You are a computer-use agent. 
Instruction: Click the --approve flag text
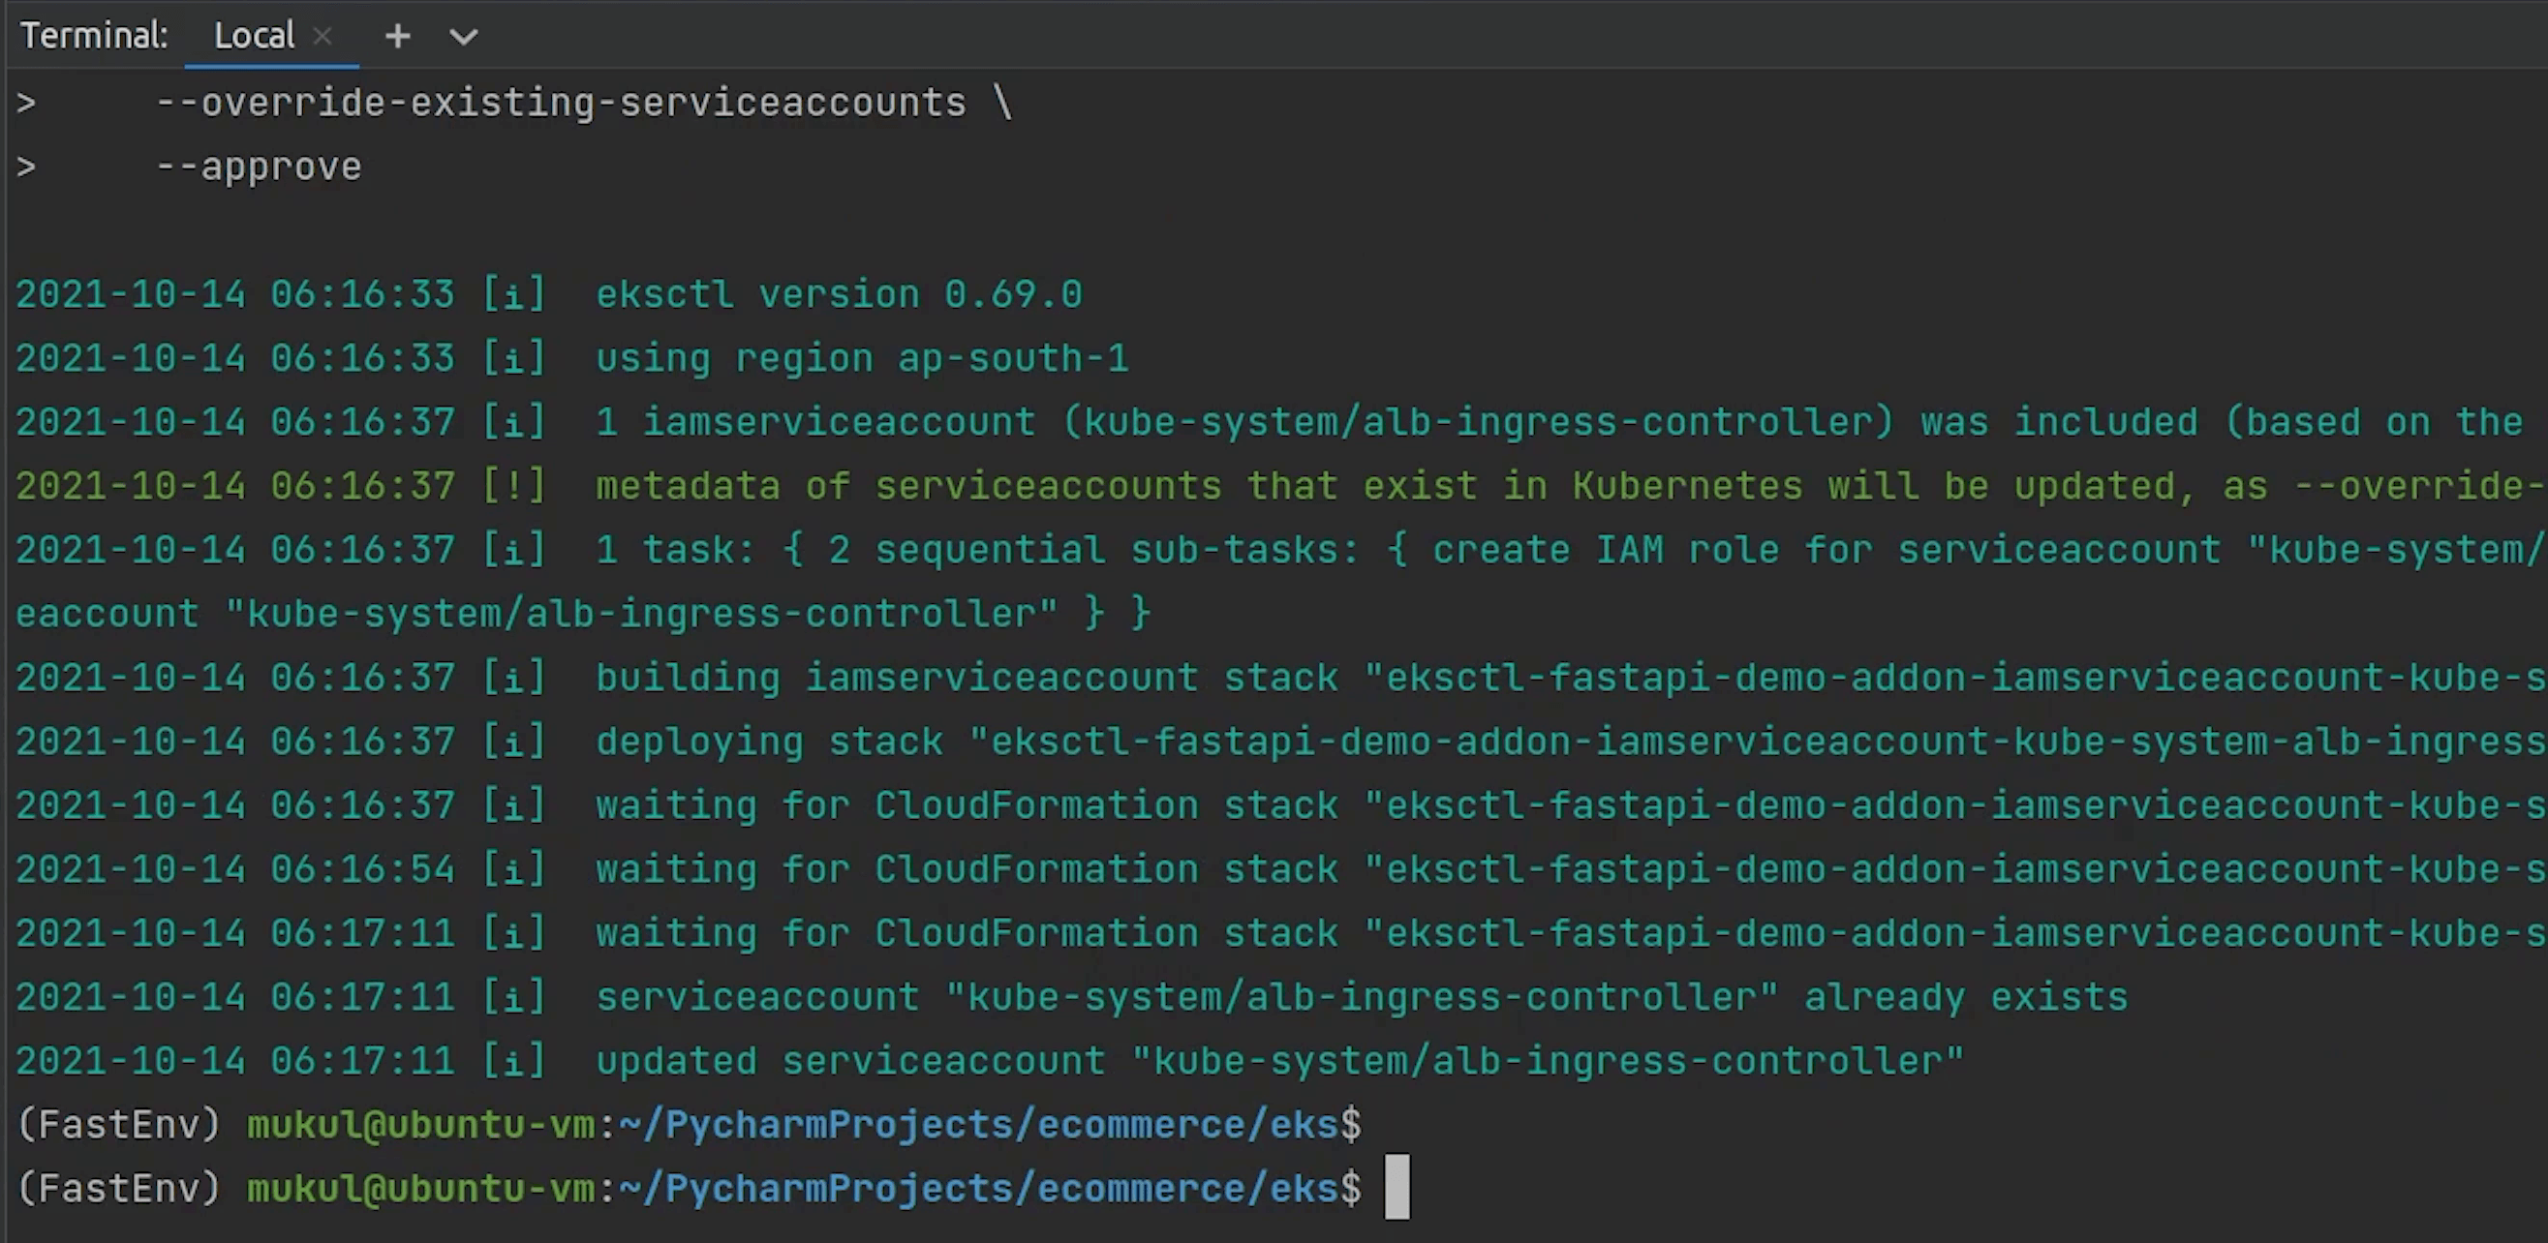click(260, 167)
